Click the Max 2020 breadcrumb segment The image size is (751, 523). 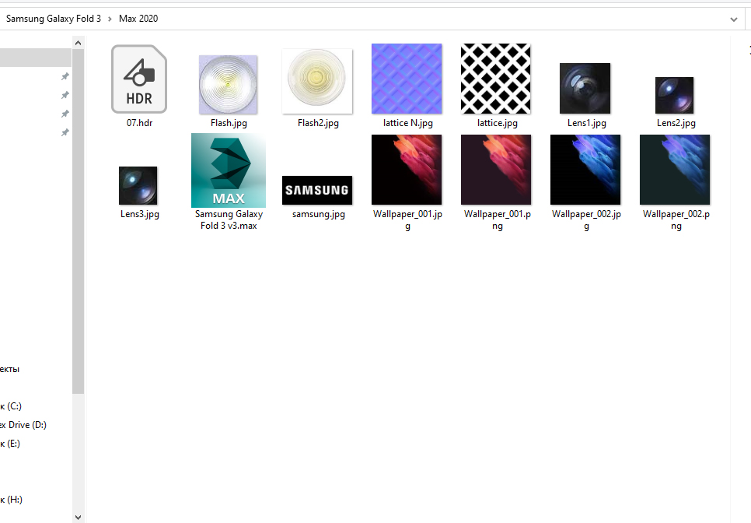[x=138, y=19]
